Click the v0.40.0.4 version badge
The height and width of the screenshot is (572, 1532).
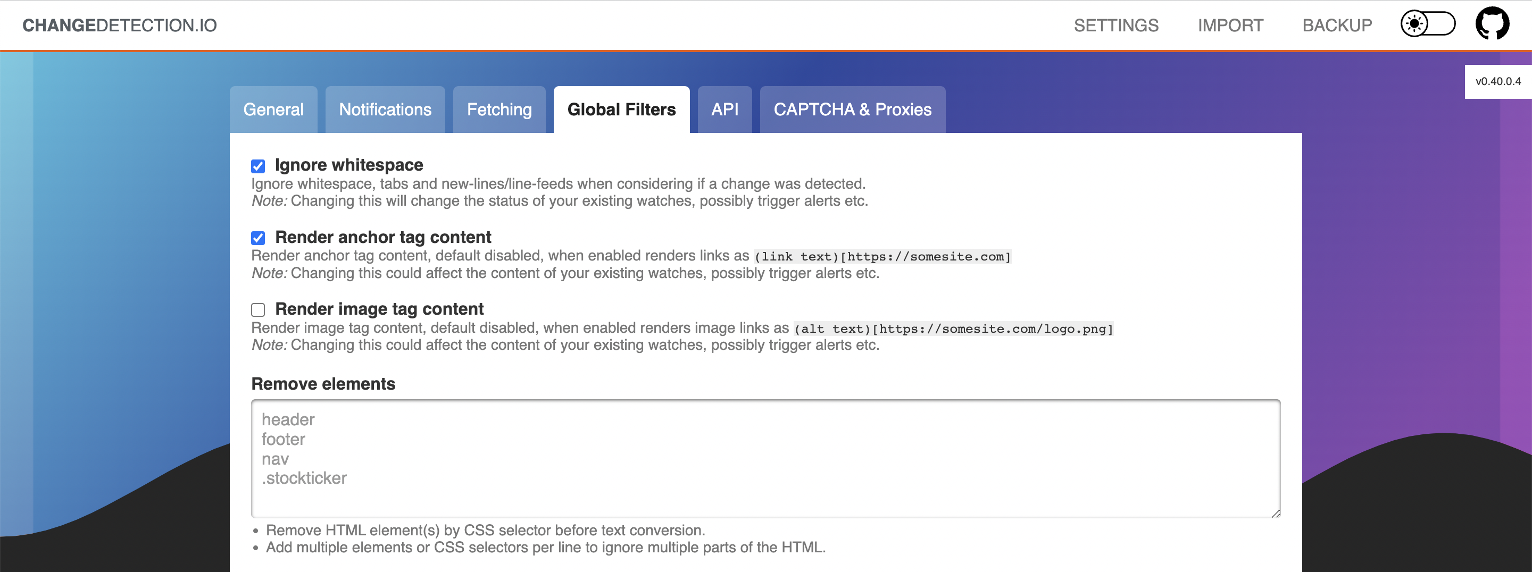click(x=1497, y=81)
